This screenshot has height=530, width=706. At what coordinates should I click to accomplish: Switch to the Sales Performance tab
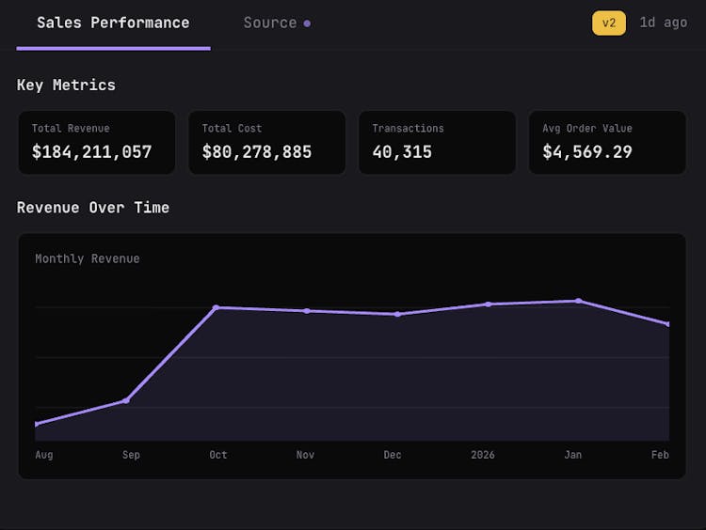[113, 23]
